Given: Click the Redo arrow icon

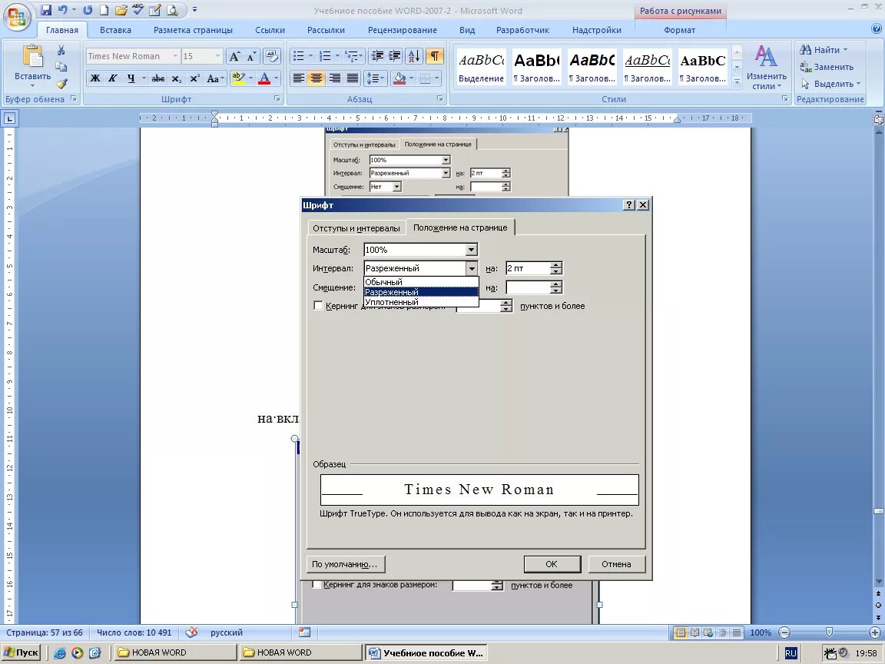Looking at the screenshot, I should tap(88, 10).
